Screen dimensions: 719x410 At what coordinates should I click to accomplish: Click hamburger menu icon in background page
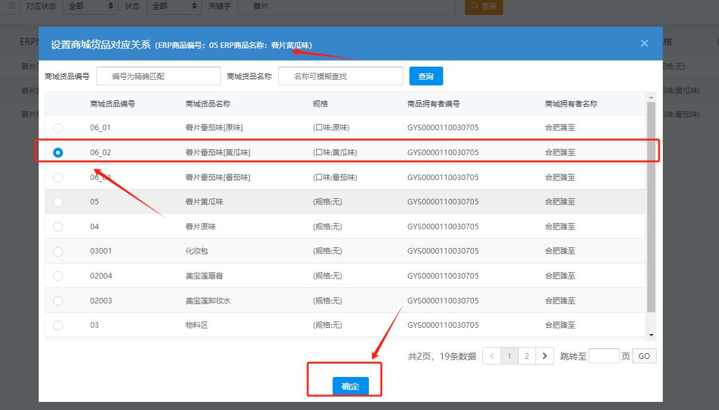pyautogui.click(x=11, y=6)
